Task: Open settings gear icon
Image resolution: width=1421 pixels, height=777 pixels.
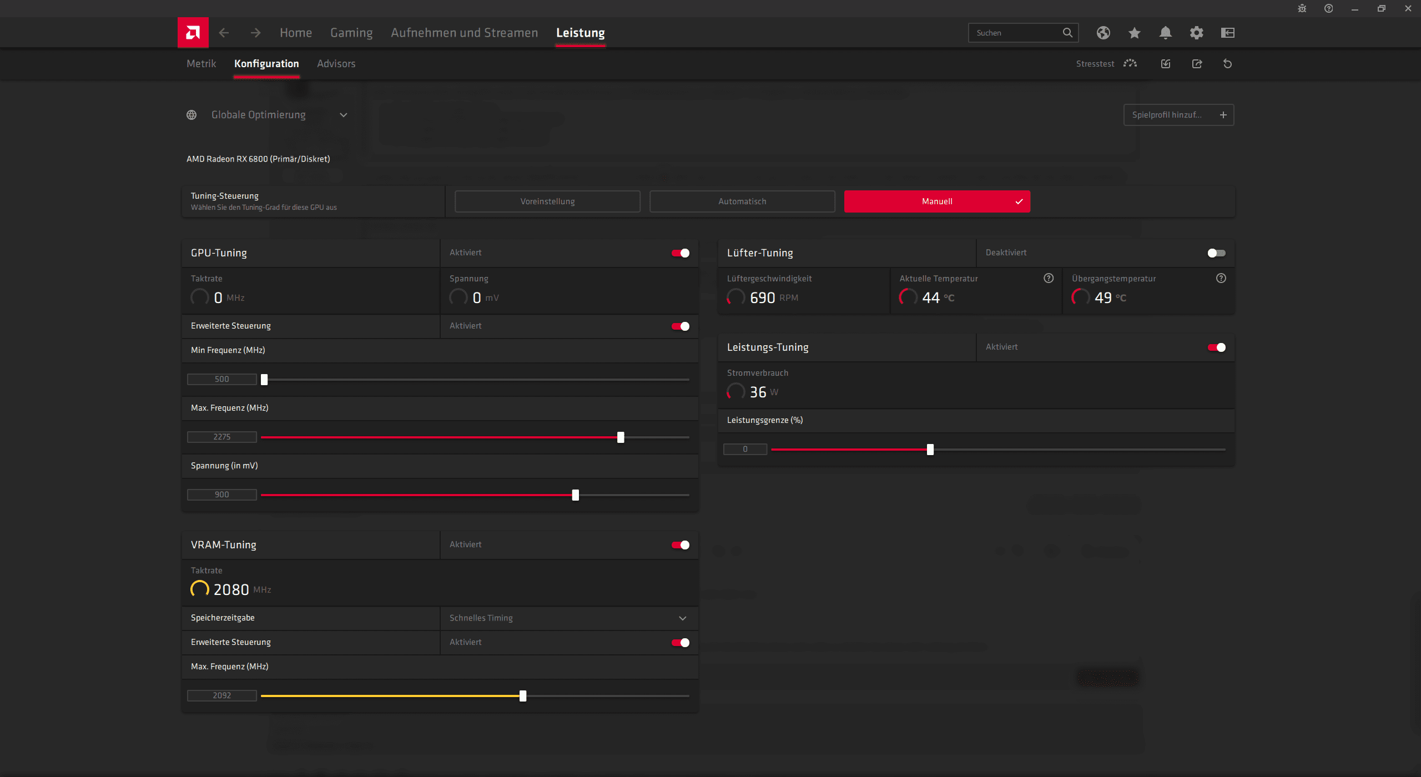Action: point(1196,33)
